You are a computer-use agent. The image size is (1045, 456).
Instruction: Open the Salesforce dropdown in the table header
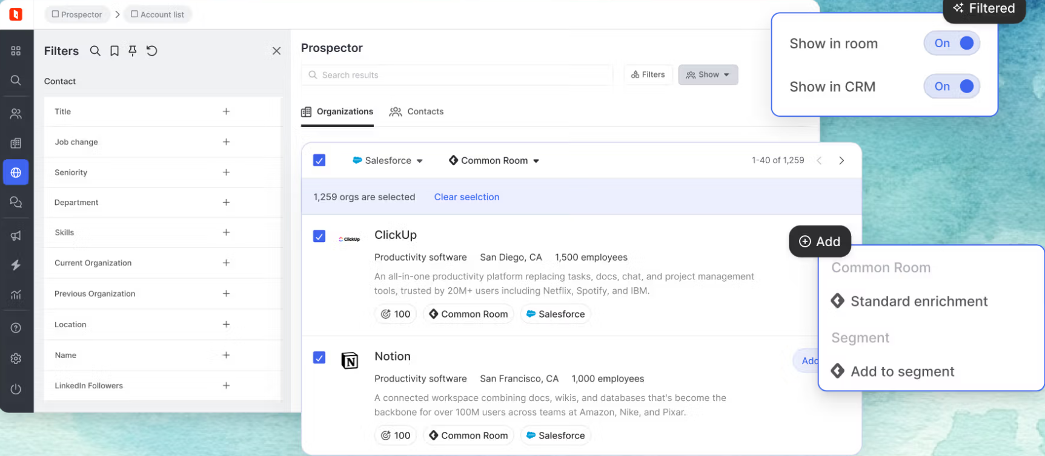pos(388,160)
